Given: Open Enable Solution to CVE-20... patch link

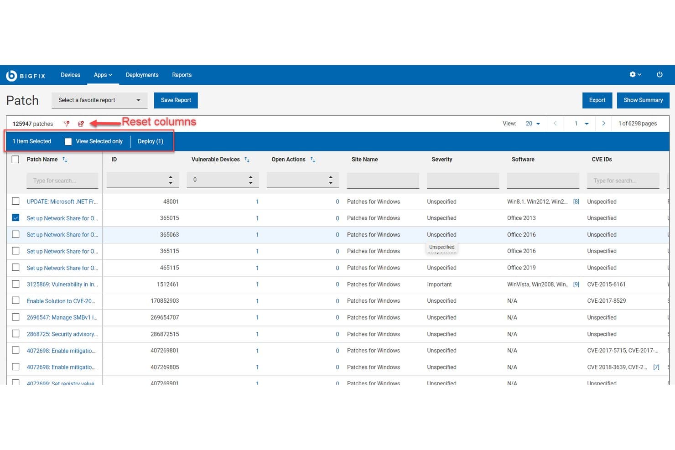Looking at the screenshot, I should 61,301.
